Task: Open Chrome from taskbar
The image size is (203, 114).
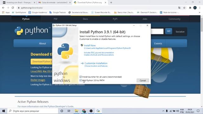Action: (84, 111)
